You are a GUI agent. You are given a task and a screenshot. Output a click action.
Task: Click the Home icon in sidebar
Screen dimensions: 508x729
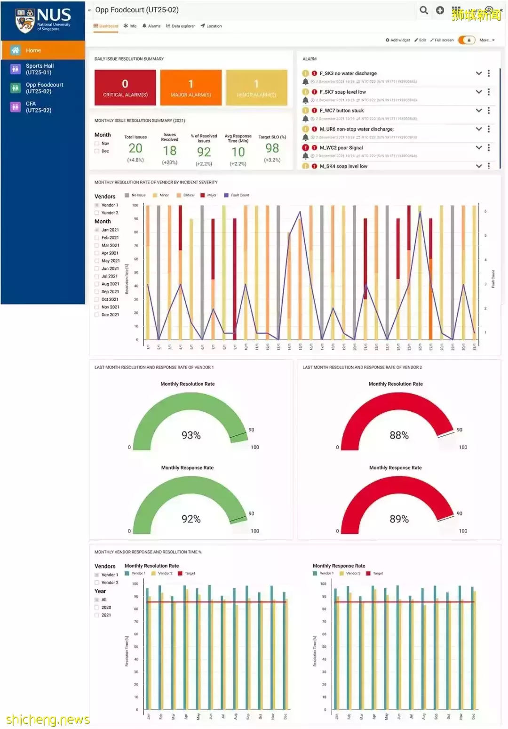[x=16, y=50]
